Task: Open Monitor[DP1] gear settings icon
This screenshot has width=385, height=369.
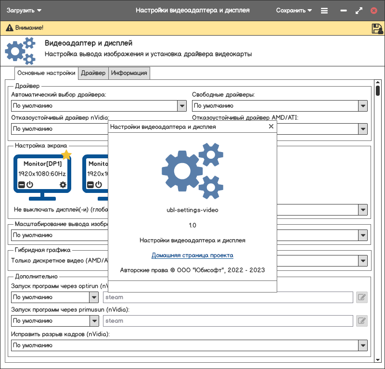Action: pos(63,185)
